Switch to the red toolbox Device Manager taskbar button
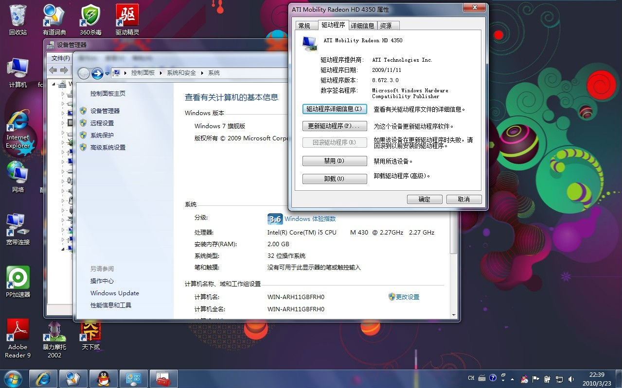The image size is (622, 388). [163, 378]
